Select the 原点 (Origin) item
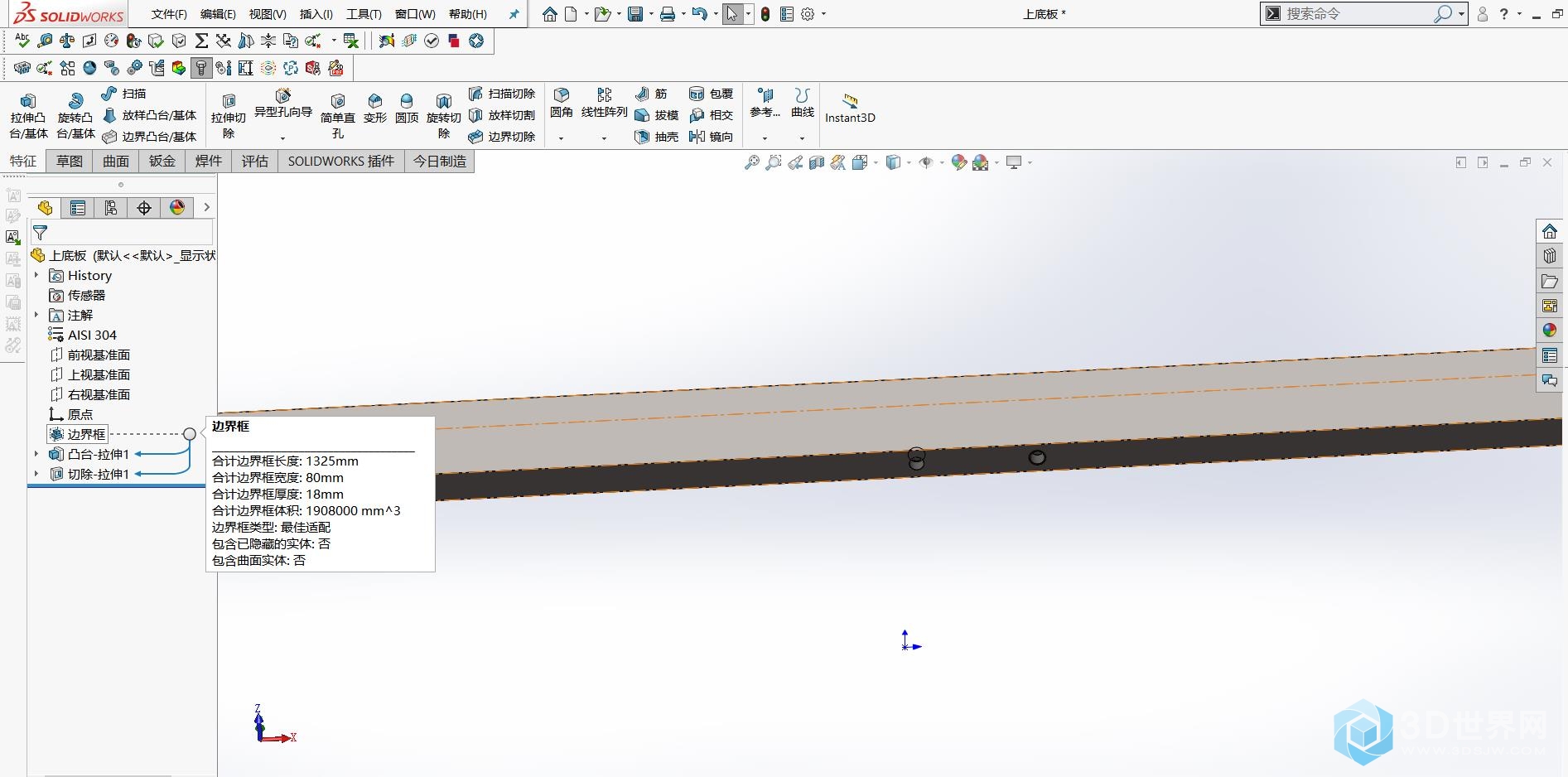 point(71,414)
